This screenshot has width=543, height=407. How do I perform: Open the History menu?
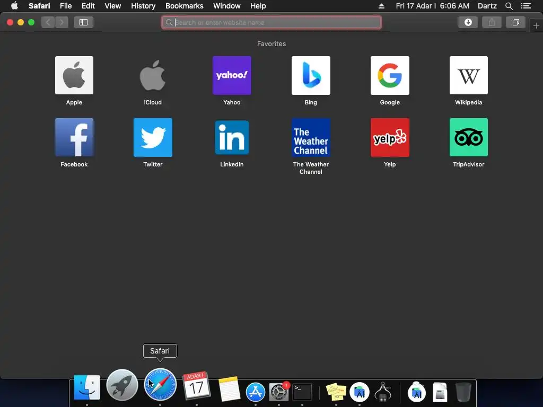[143, 6]
